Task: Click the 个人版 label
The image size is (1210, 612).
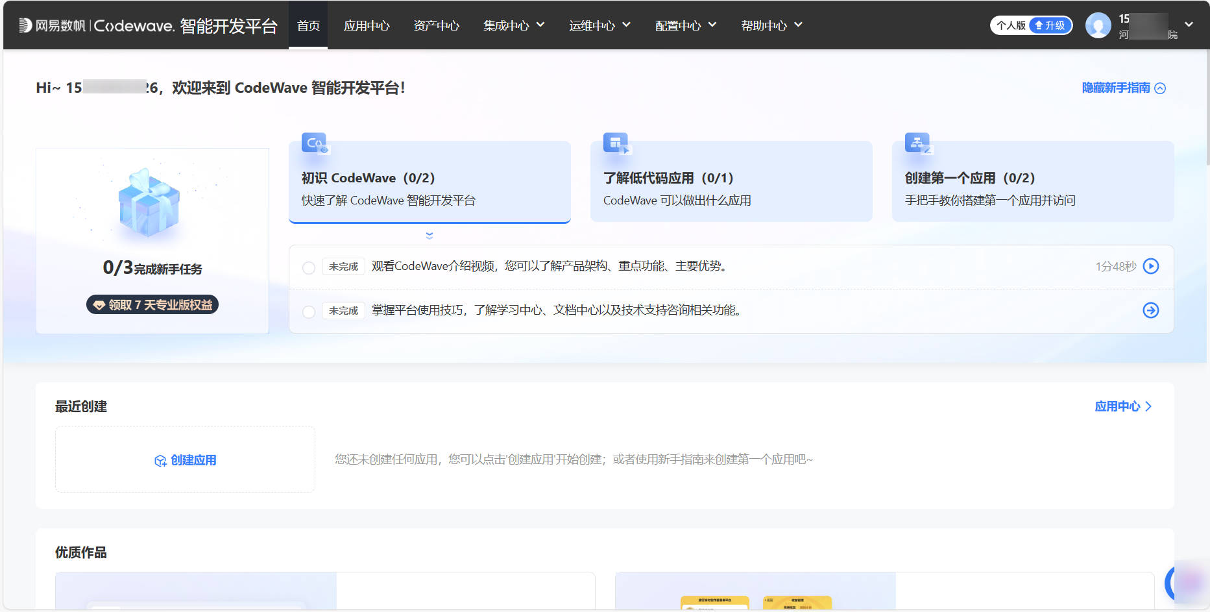Action: point(1011,25)
